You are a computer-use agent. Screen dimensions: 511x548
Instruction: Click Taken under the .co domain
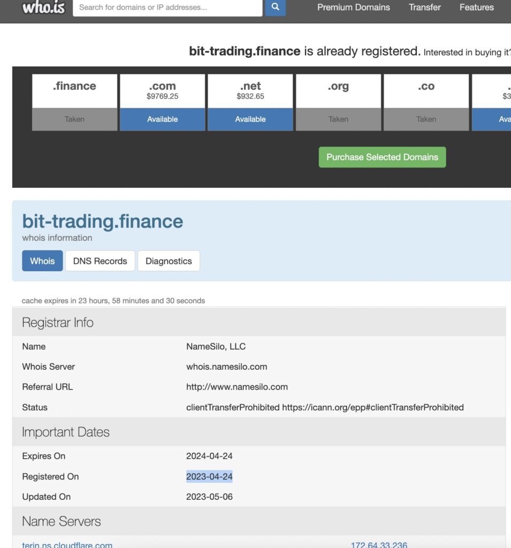(x=426, y=119)
